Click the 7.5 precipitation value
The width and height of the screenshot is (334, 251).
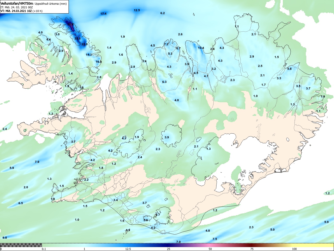coord(215,239)
